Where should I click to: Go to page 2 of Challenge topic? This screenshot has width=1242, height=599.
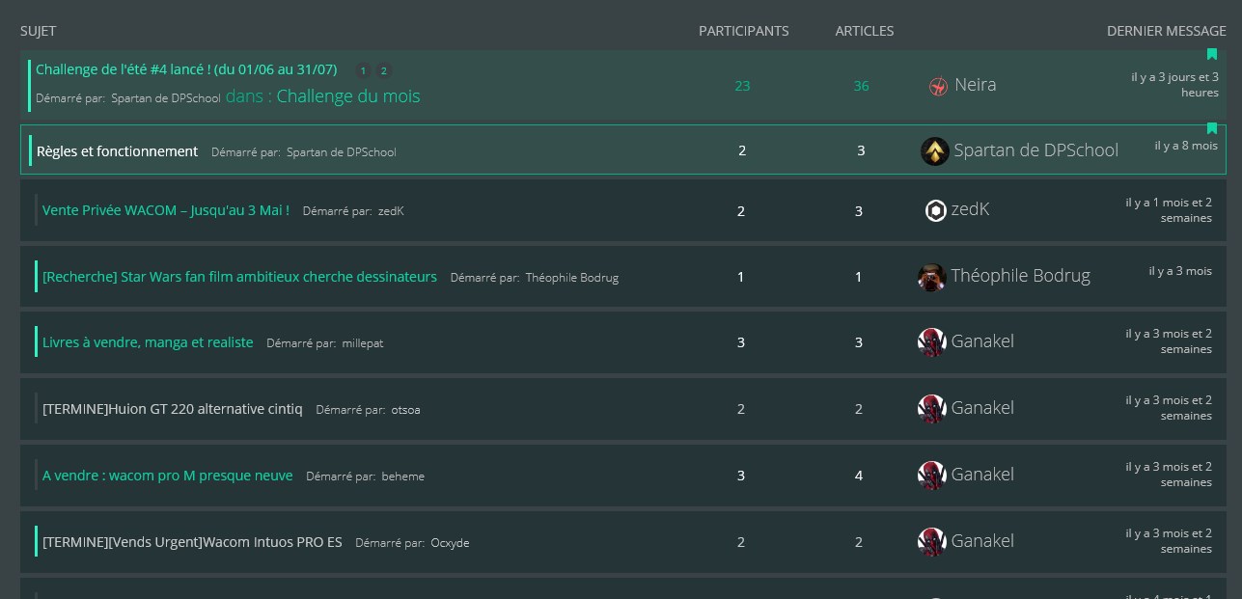click(383, 70)
